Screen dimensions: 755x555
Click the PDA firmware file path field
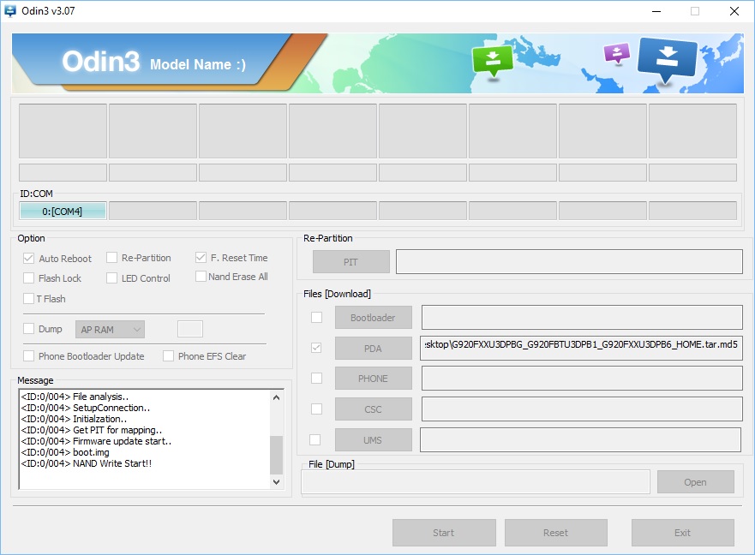[582, 349]
